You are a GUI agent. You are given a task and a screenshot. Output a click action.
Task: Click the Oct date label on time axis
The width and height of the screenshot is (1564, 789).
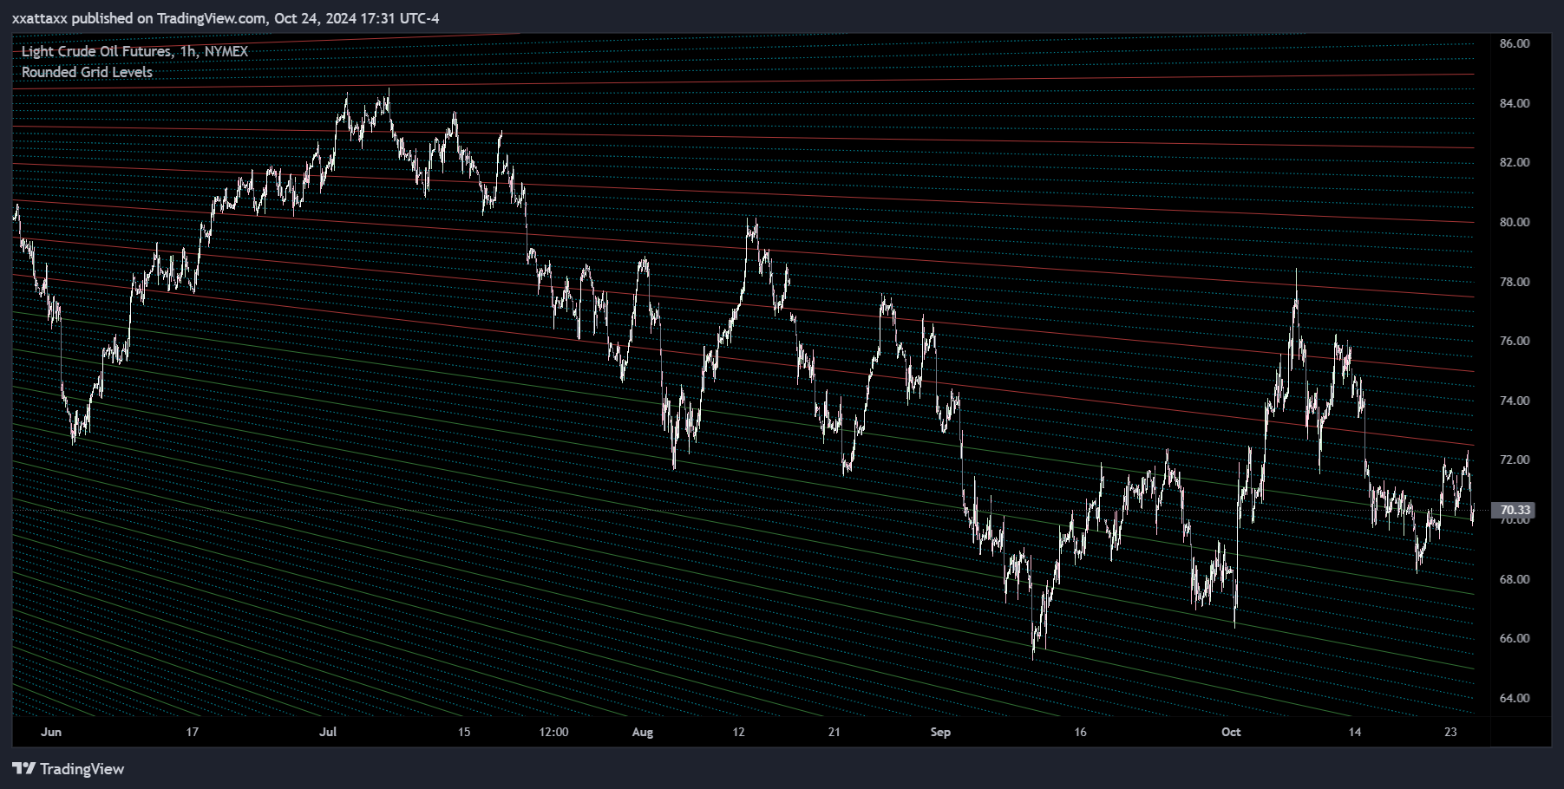tap(1231, 732)
